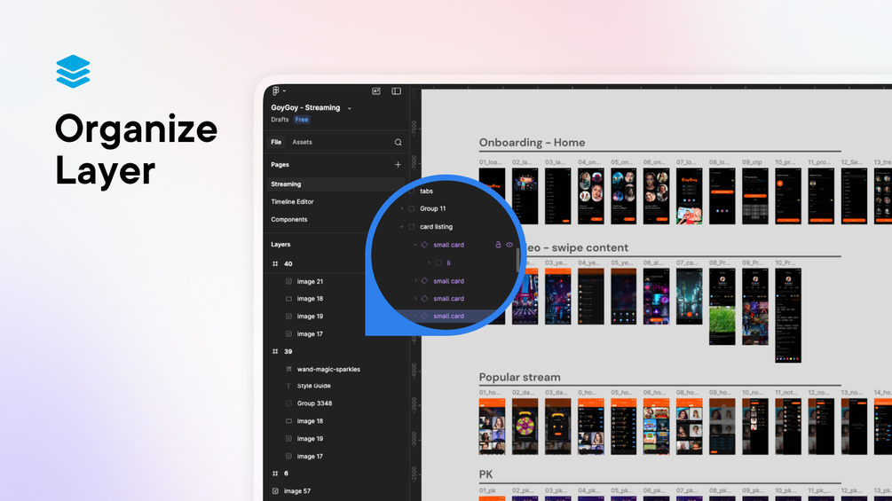Viewport: 892px width, 501px height.
Task: Select the 04_on... onboarding frame thumbnail
Action: point(590,196)
